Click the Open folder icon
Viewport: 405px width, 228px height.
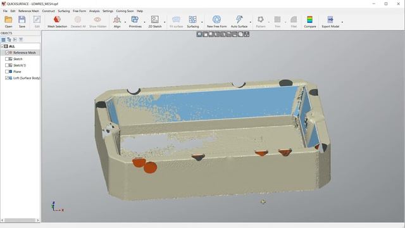coord(8,20)
